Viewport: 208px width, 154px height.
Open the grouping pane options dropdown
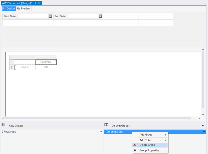[203, 126]
